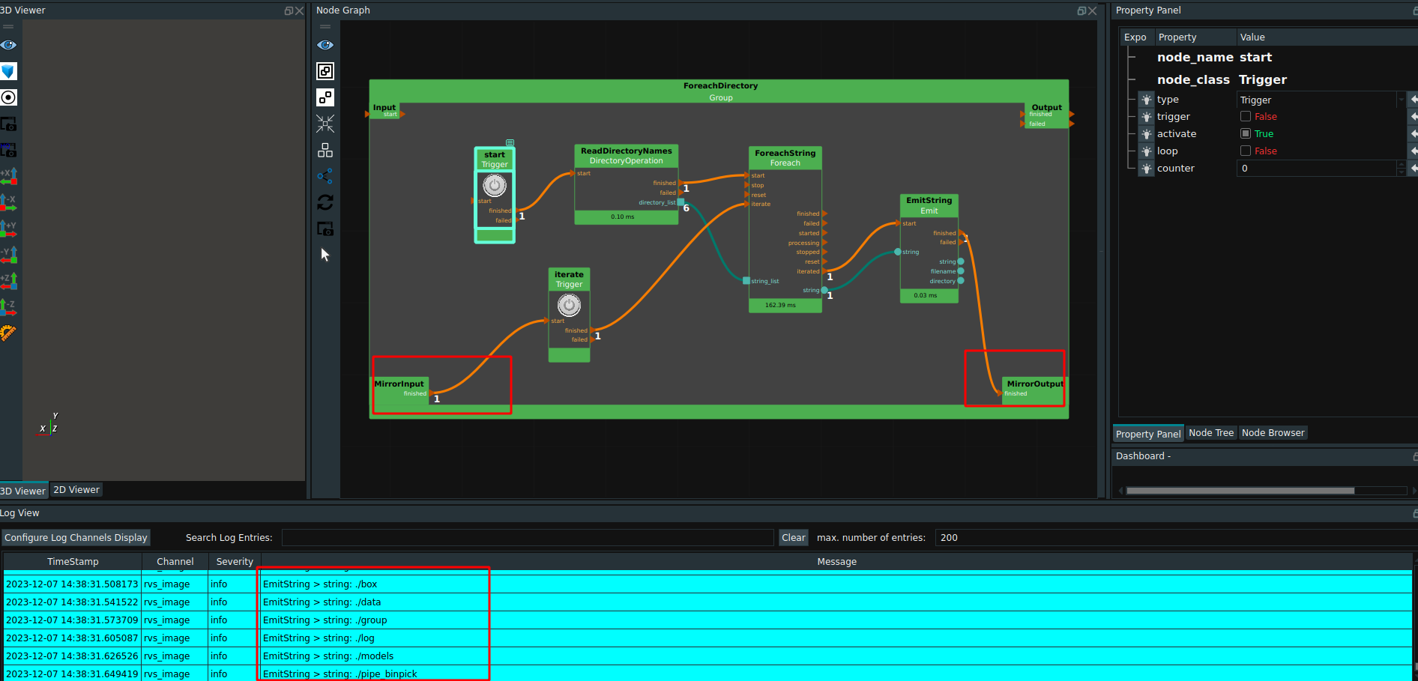Click log row 'EmitString > string: ./box'
Viewport: 1418px width, 681px height.
pos(708,584)
